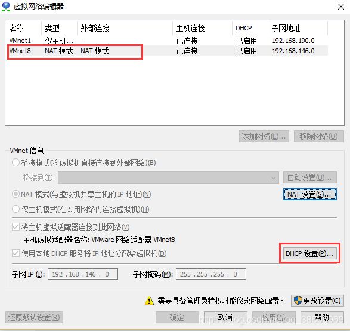This screenshot has width=350, height=331.
Task: Click the Virtual Network Editor title icon
Action: point(6,6)
